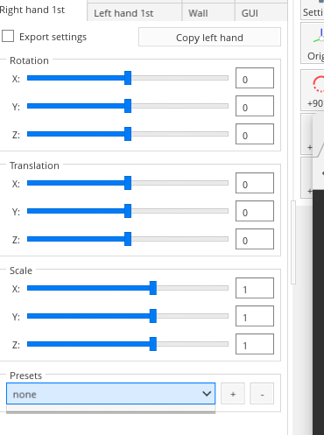Add a preset with the plus button
This screenshot has height=435, width=324.
233,394
